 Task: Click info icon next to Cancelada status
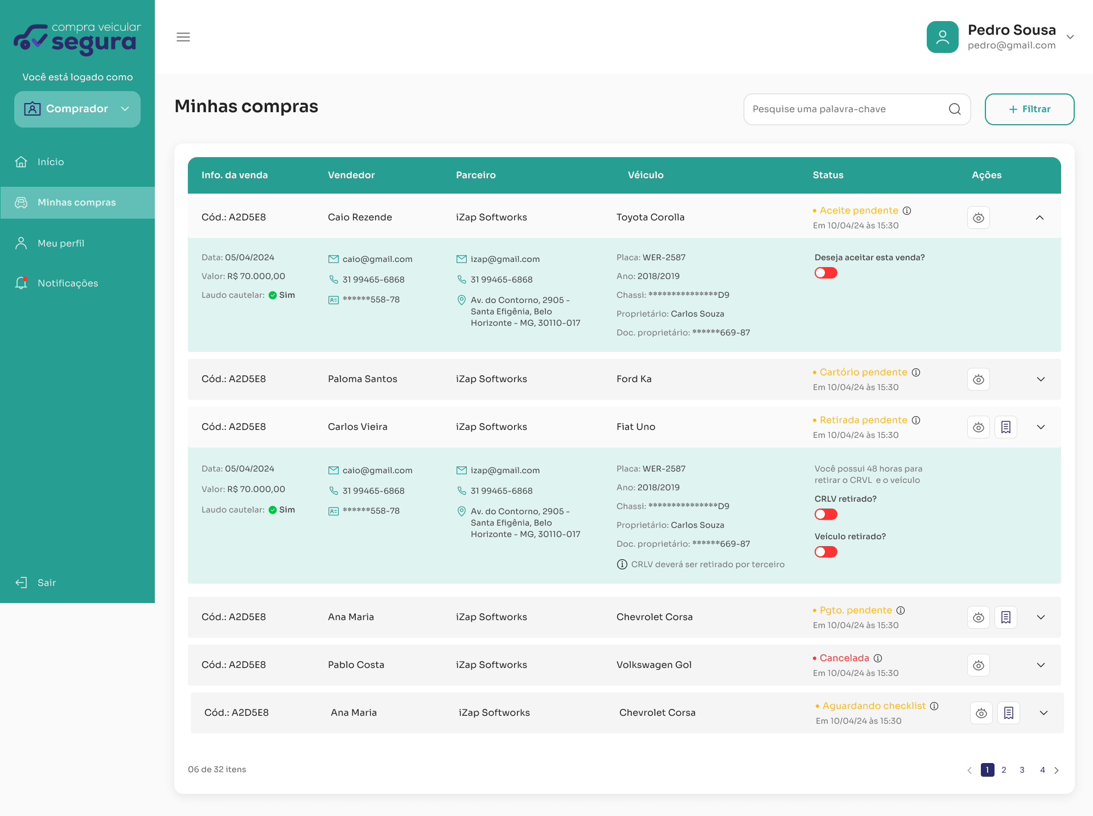[x=878, y=658]
